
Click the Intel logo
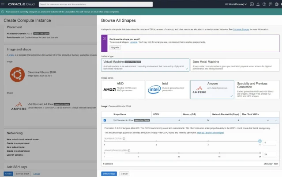coord(154,89)
